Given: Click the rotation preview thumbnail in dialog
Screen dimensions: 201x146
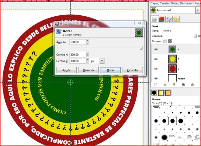Looking at the screenshot, I should 139,33.
